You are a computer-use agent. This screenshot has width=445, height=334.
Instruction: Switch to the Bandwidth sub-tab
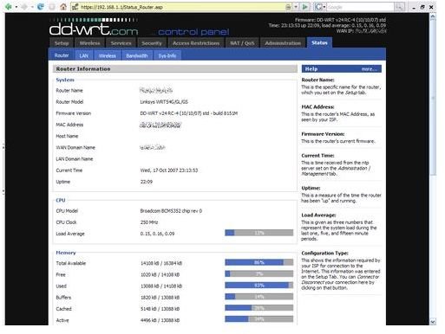(x=137, y=55)
